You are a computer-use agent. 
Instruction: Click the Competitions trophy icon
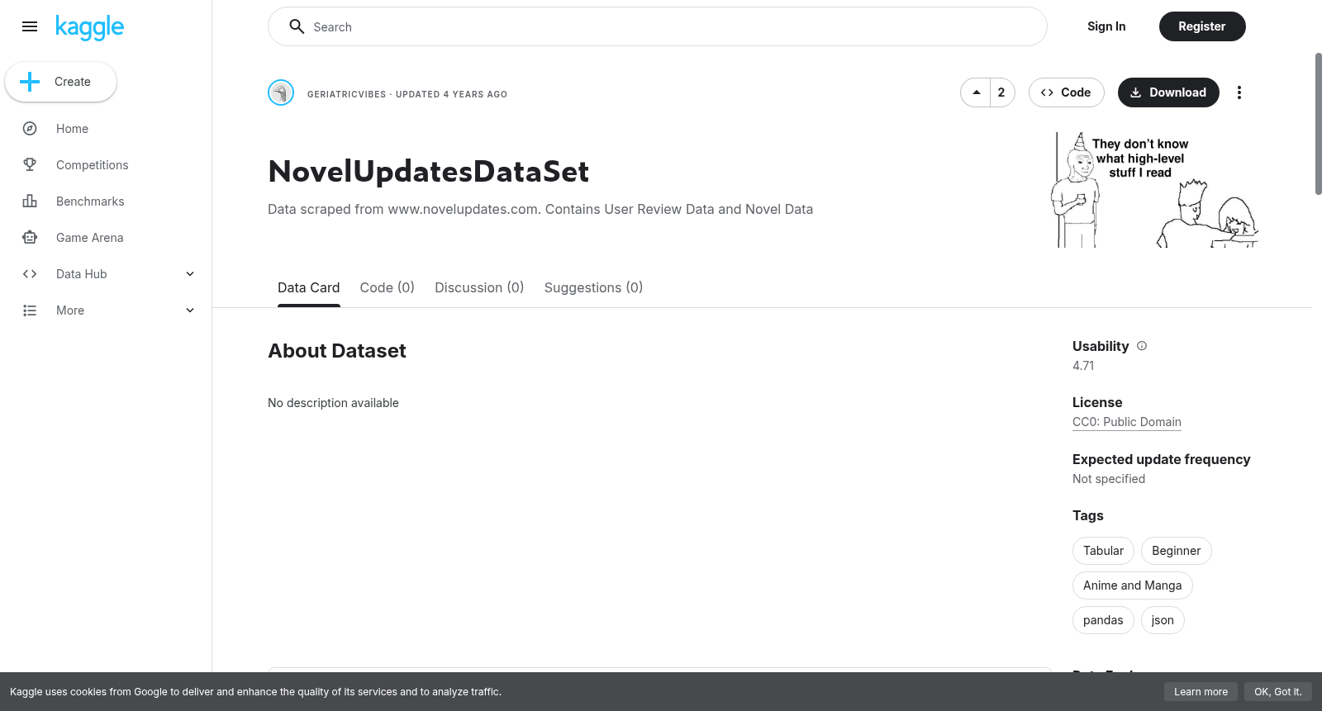click(x=30, y=165)
